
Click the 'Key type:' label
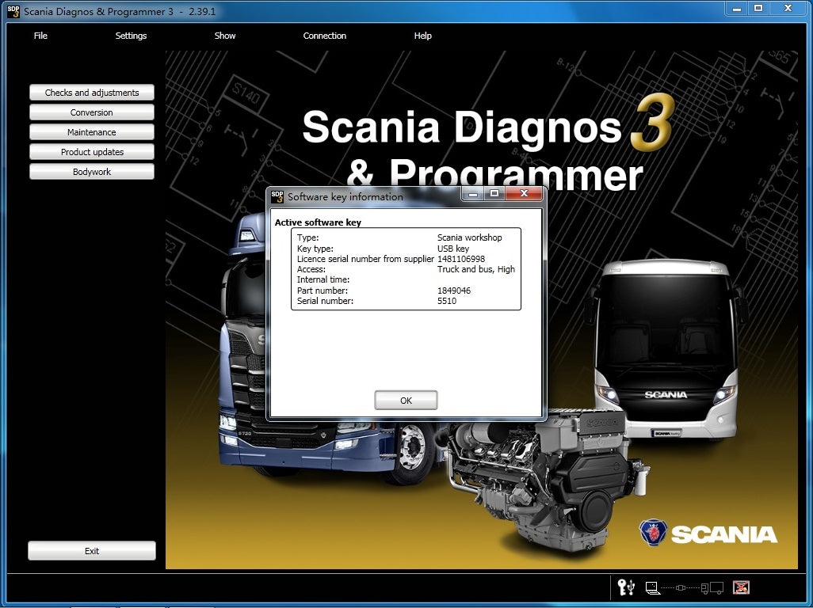[315, 249]
